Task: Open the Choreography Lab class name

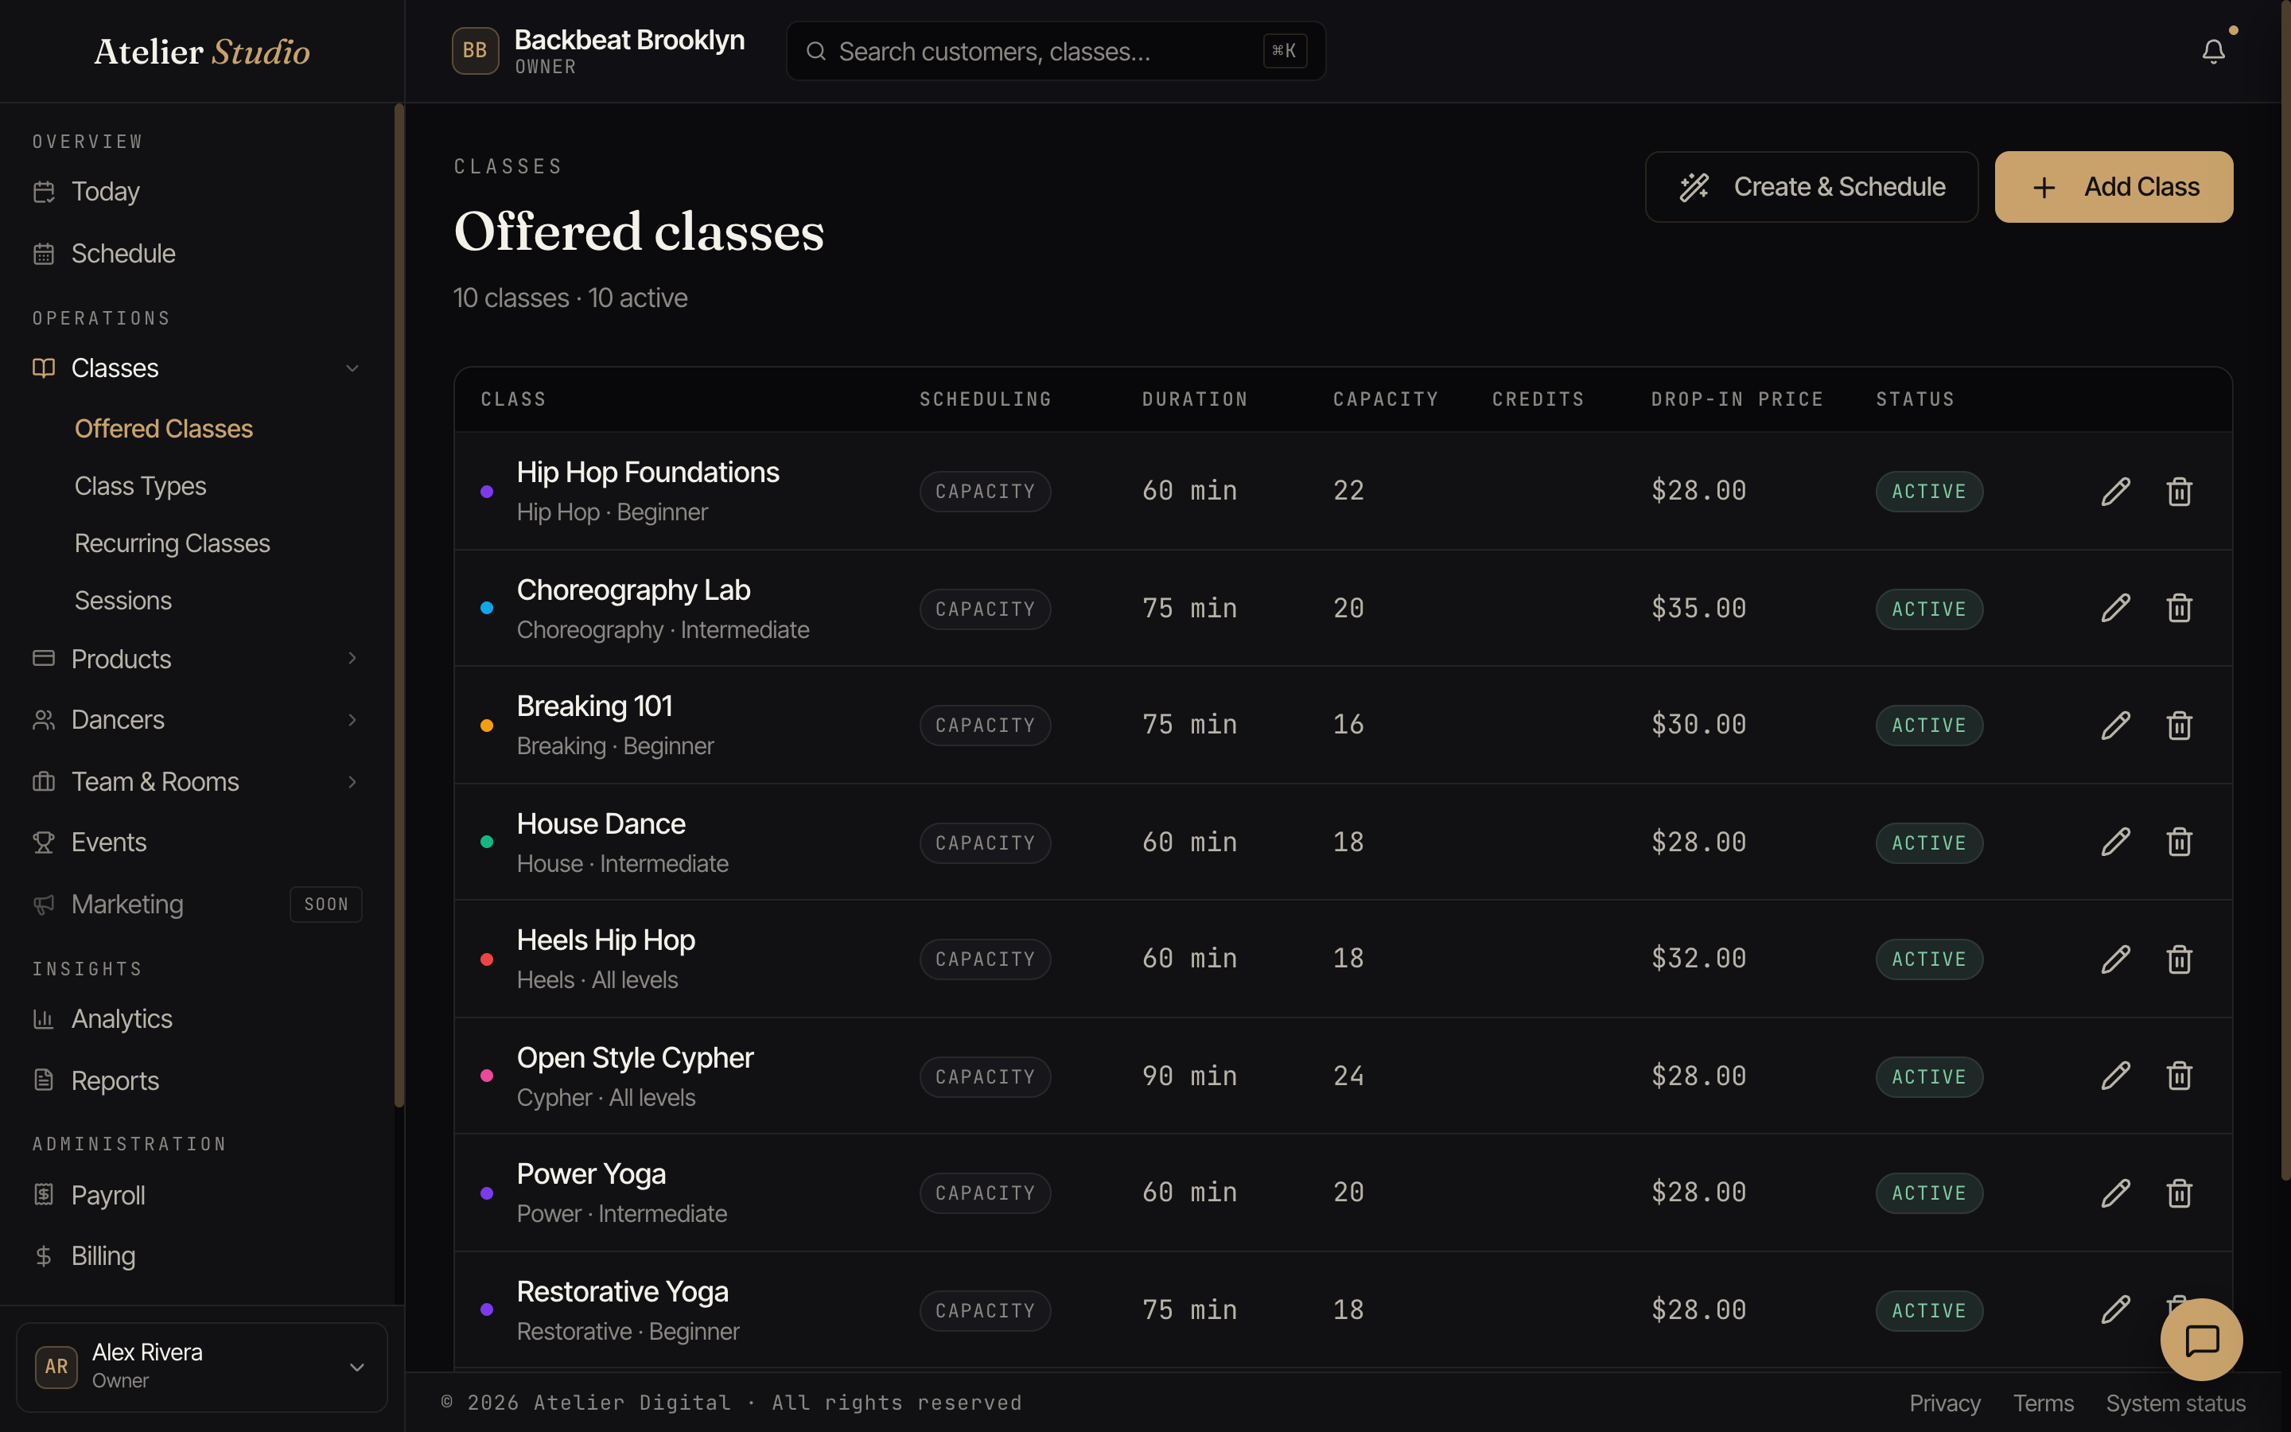Action: [x=633, y=590]
